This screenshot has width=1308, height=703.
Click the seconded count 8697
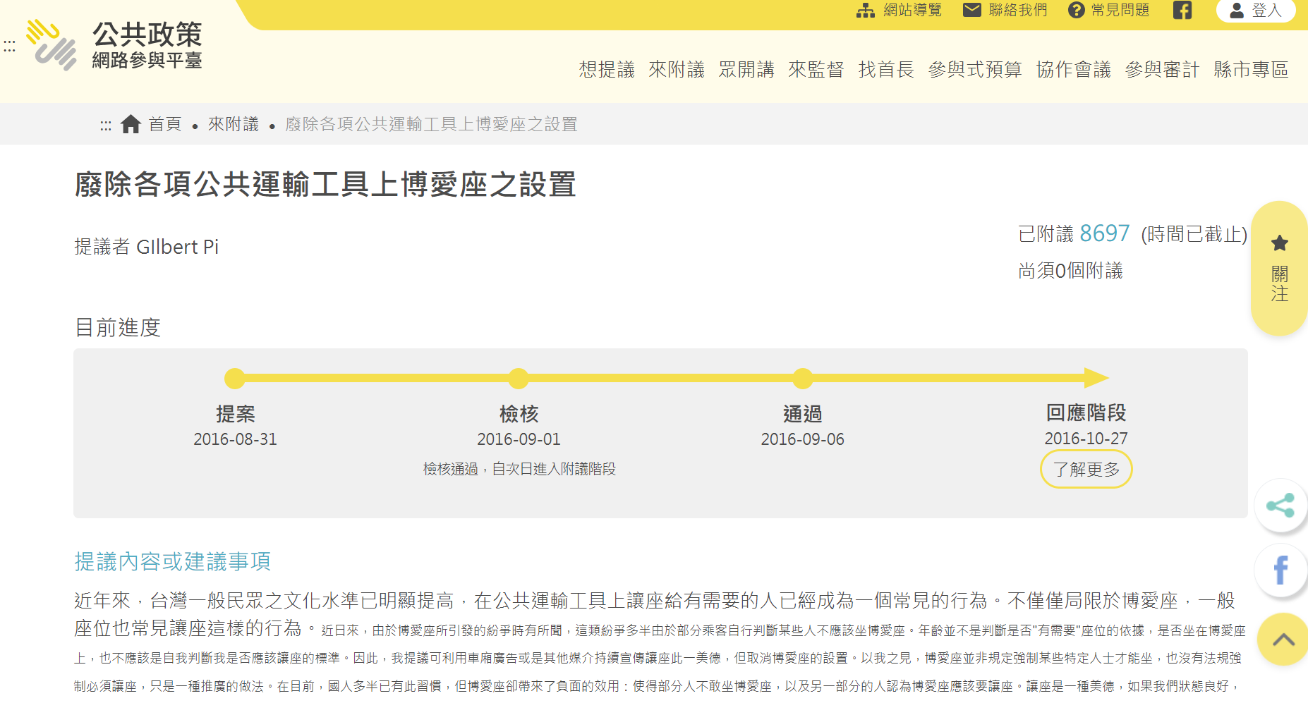pyautogui.click(x=1105, y=233)
